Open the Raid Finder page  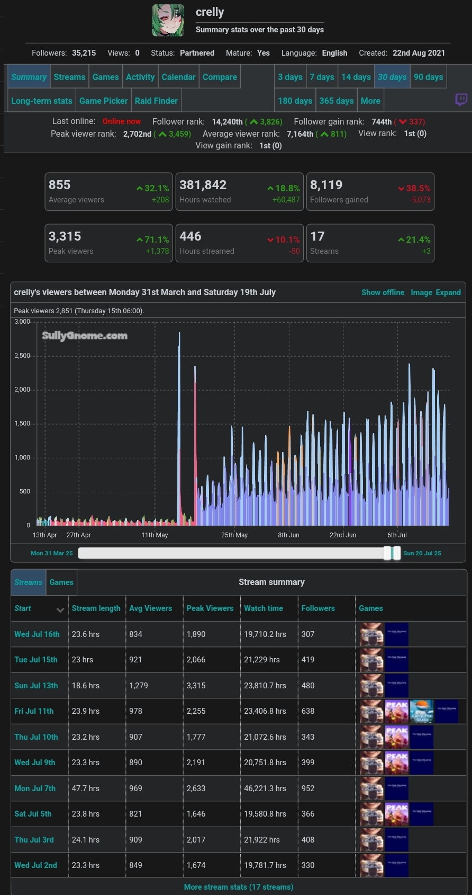click(x=156, y=101)
